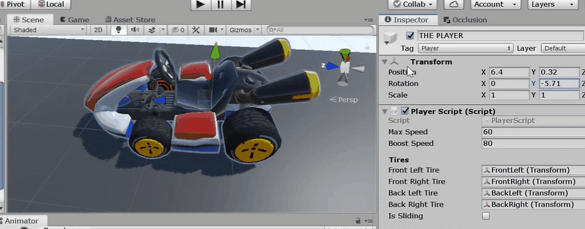Enable the Is Sliding checkbox

click(x=486, y=216)
